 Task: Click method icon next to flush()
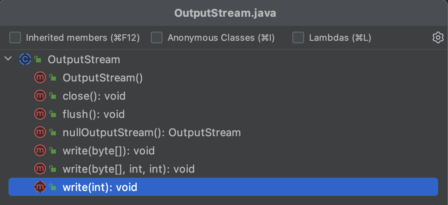pyautogui.click(x=40, y=114)
